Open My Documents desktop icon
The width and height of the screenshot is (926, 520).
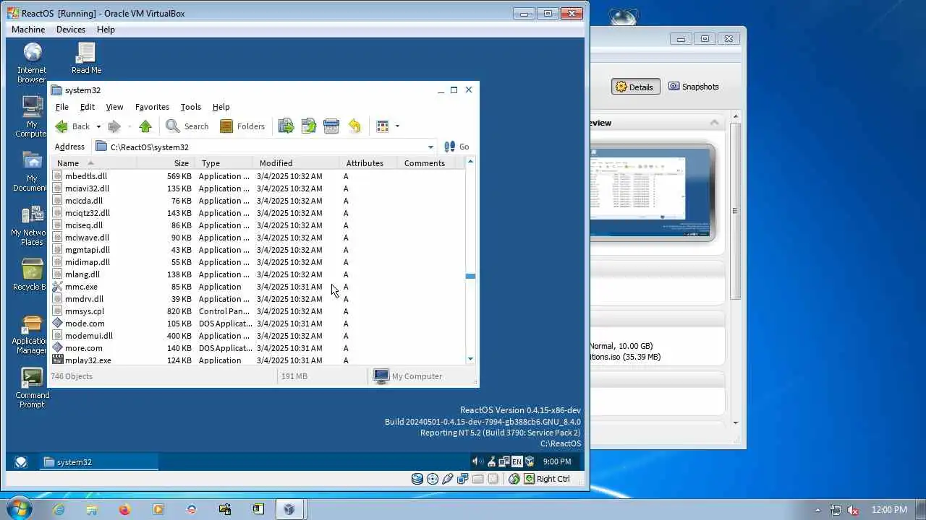coord(32,171)
